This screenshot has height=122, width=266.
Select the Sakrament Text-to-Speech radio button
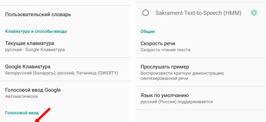(x=146, y=13)
